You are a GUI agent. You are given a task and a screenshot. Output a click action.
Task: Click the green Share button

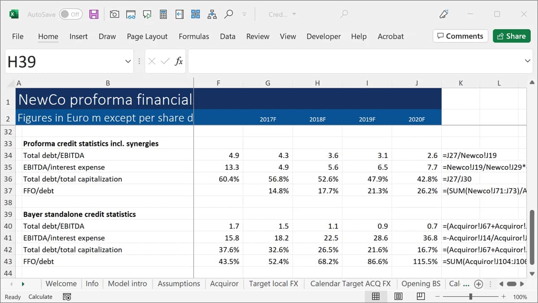click(512, 36)
